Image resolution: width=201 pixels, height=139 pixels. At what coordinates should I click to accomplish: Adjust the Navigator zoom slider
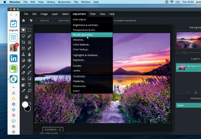point(185,53)
